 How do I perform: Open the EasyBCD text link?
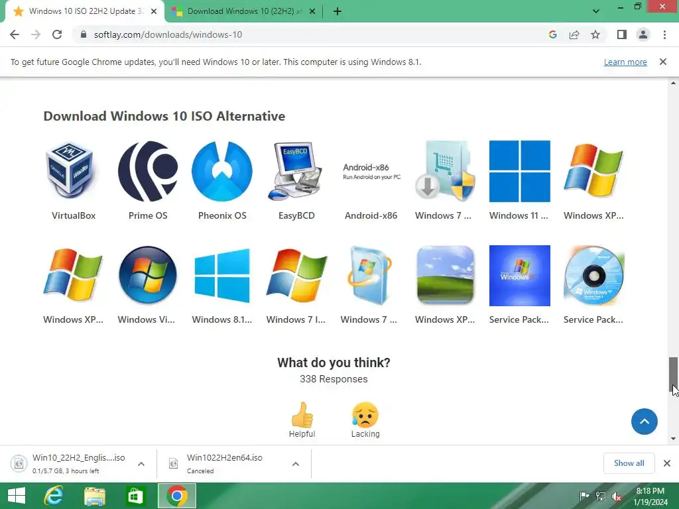click(296, 215)
